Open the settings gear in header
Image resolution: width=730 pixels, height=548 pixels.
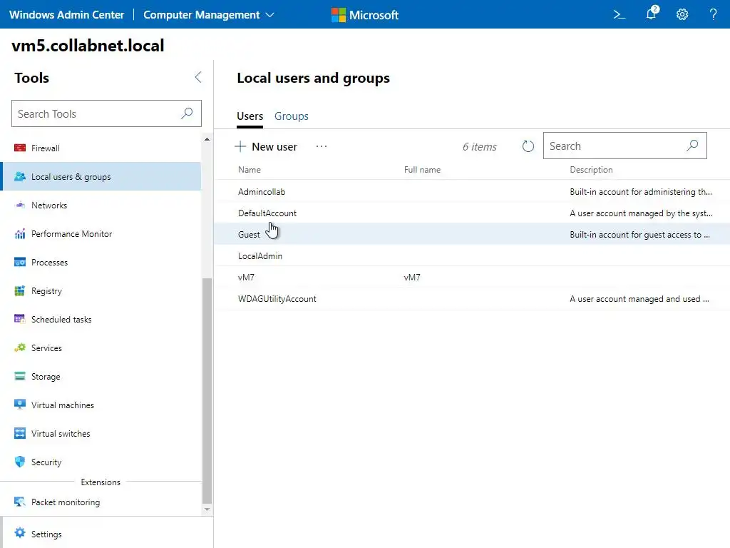click(x=682, y=14)
